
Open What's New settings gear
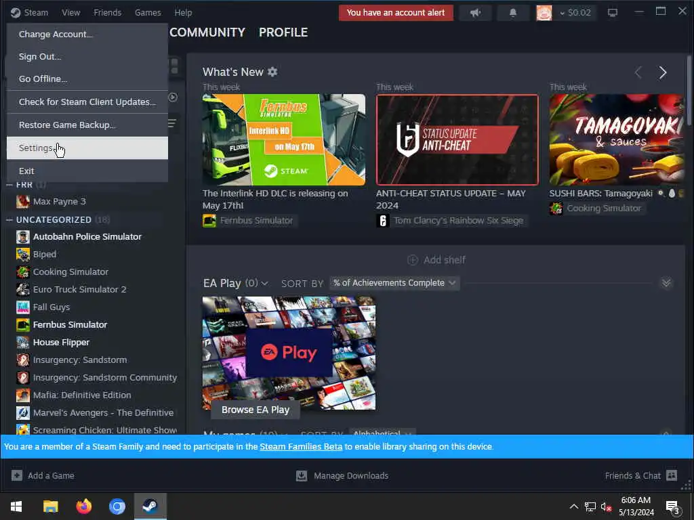(x=272, y=72)
